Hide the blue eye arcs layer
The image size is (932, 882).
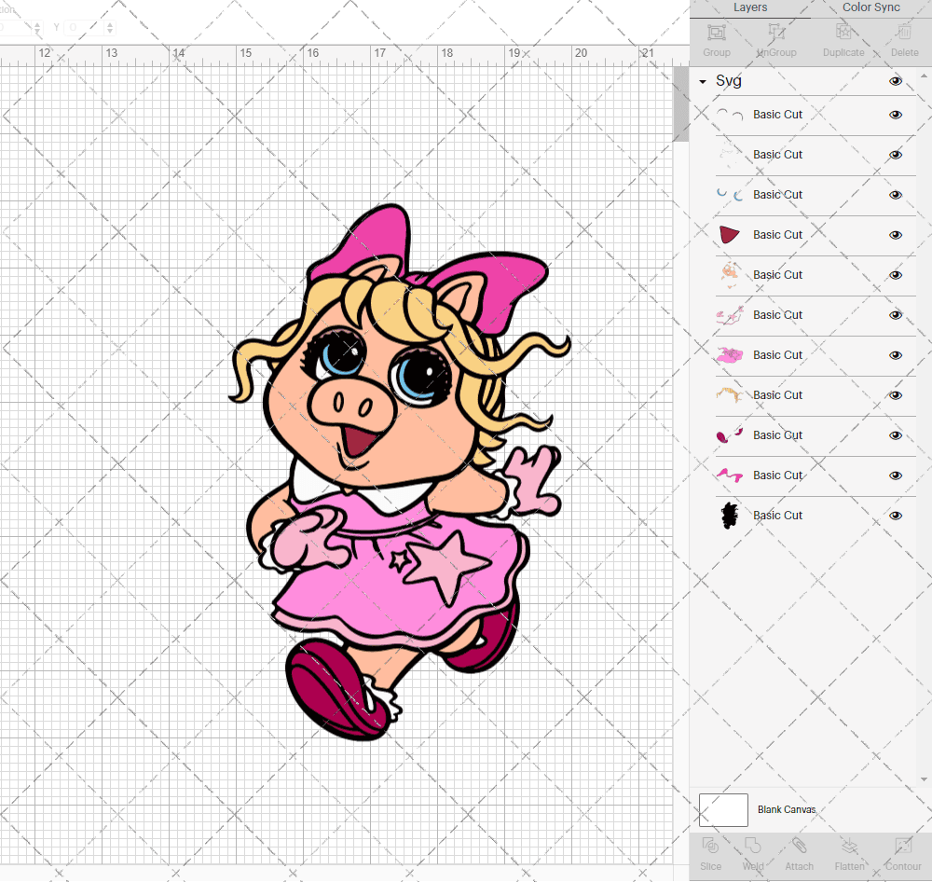coord(895,195)
